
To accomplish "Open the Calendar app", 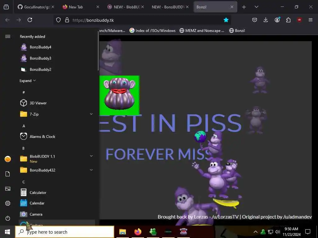I will 57,203.
